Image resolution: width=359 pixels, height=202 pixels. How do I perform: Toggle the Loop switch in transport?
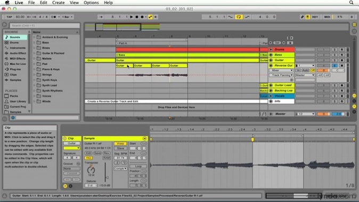pyautogui.click(x=239, y=17)
